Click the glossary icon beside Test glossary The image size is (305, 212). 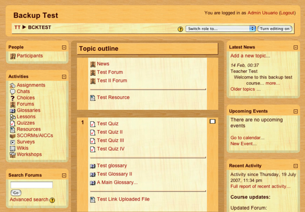tap(93, 166)
